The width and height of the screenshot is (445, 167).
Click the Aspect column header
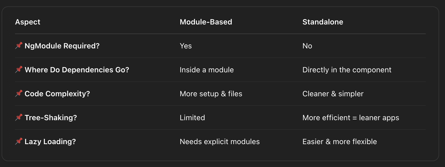point(28,22)
